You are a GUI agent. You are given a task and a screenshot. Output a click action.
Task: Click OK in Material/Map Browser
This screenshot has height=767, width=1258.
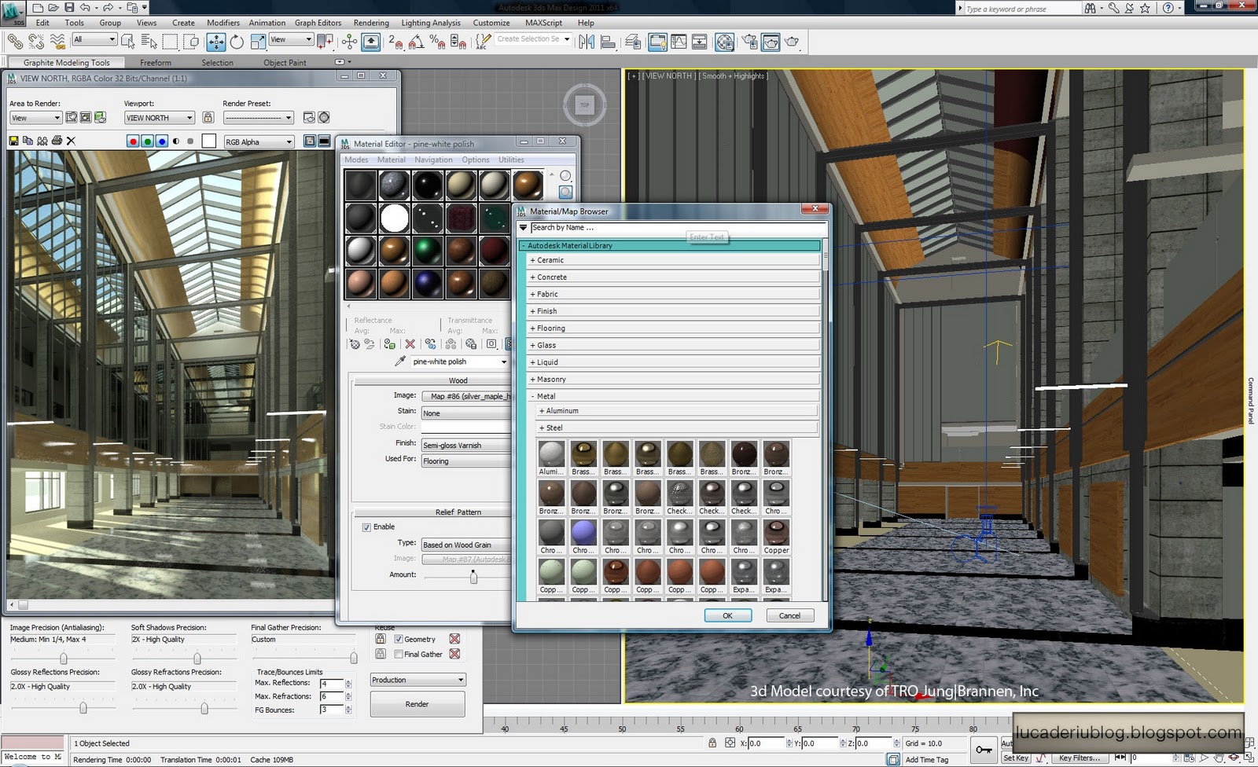click(x=727, y=615)
